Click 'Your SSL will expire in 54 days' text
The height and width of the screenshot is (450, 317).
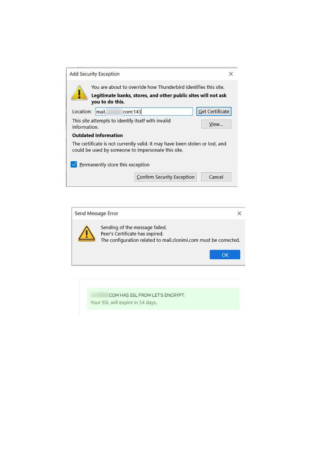(124, 302)
